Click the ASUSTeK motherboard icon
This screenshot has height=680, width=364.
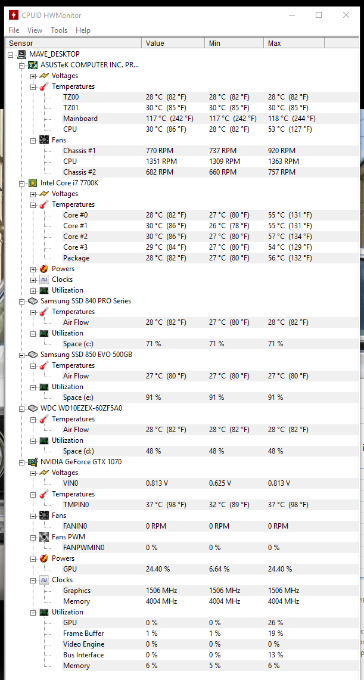click(33, 65)
